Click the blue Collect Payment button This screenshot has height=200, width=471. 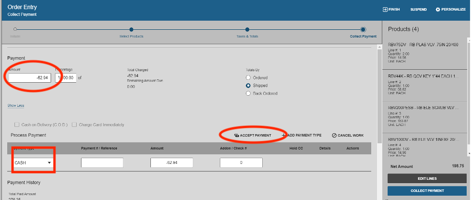[x=427, y=191]
